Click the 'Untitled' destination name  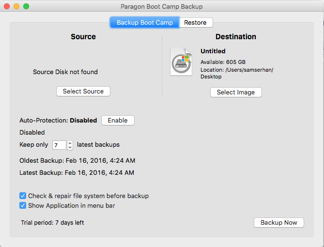(x=213, y=51)
